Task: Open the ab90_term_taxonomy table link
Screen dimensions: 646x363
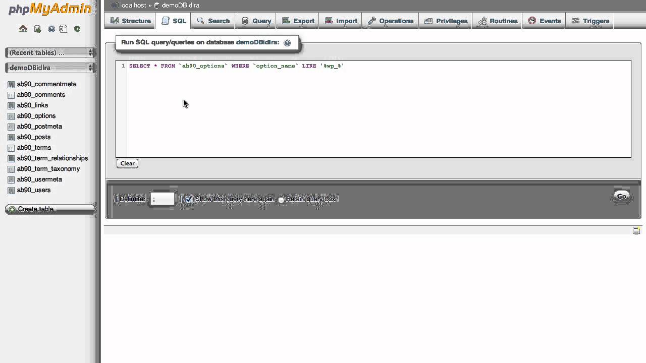Action: coord(48,169)
